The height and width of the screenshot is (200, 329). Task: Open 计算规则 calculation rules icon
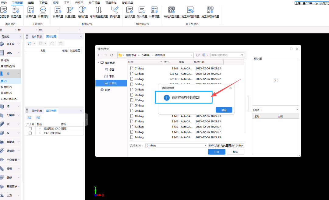point(43,10)
